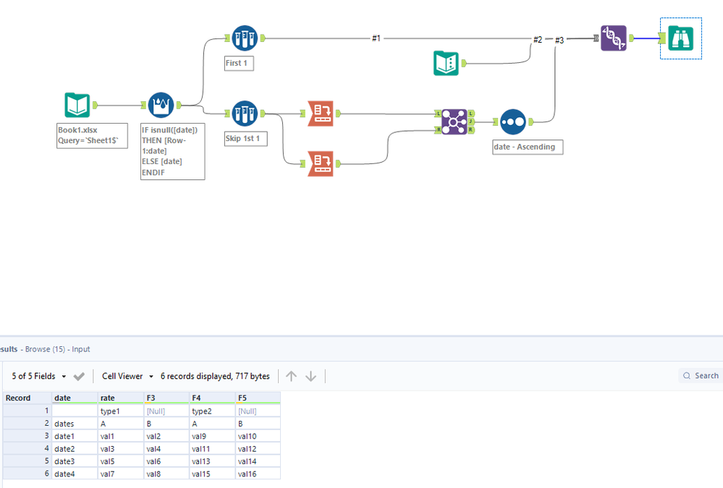Click the Book1.xlsx Query annotation label
This screenshot has width=723, height=488.
[x=92, y=135]
